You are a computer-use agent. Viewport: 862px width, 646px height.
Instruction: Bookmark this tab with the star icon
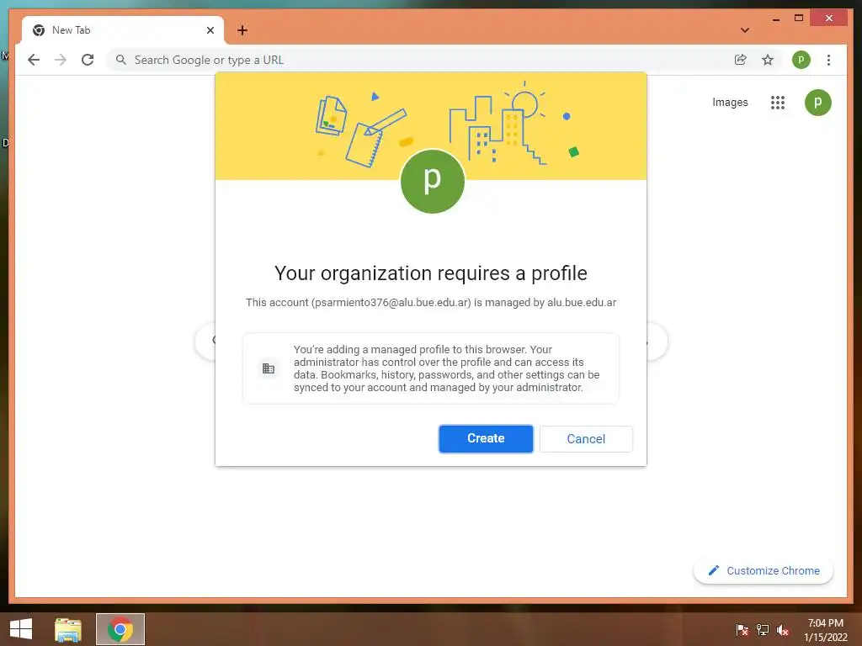(768, 60)
